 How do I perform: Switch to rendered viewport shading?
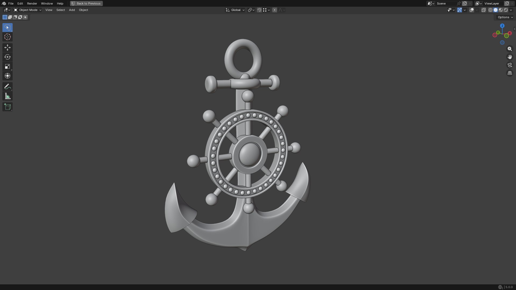coord(506,10)
